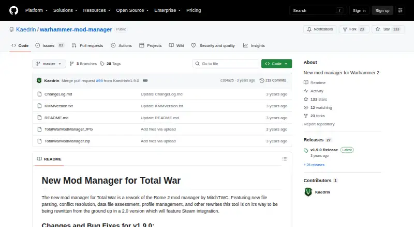Viewport: 414px width, 227px height.
Task: Click the Star count badge 133
Action: pos(396,29)
